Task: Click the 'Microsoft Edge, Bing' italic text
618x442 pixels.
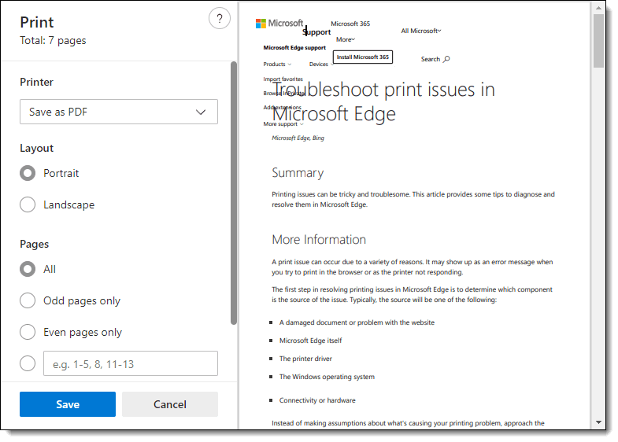Action: coord(298,138)
